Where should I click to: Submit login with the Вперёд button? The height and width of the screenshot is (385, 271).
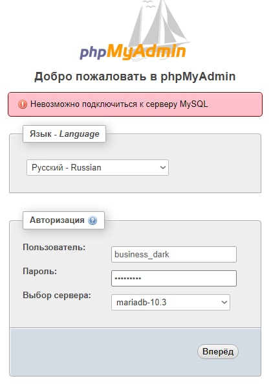pos(217,351)
